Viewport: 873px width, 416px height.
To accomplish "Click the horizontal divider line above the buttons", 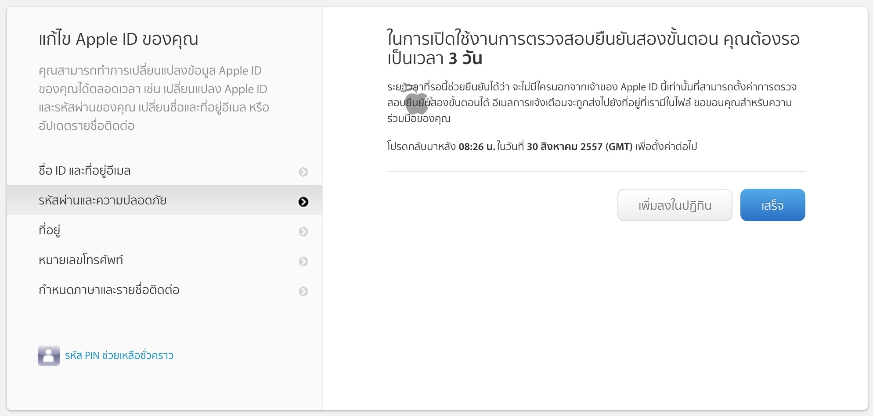I will pos(595,171).
